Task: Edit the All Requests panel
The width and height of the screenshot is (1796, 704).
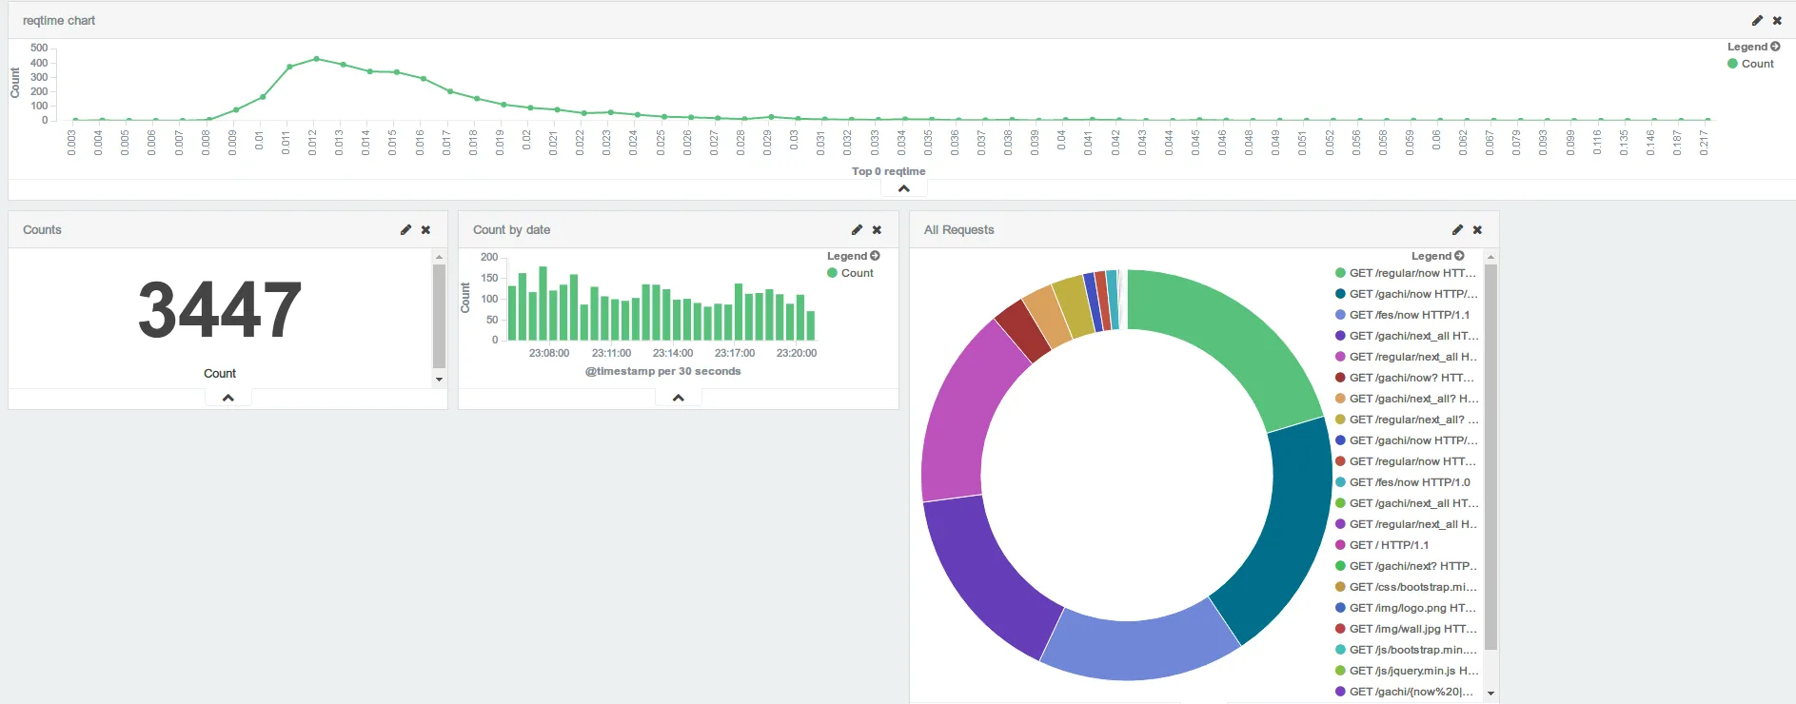Action: click(x=1457, y=229)
